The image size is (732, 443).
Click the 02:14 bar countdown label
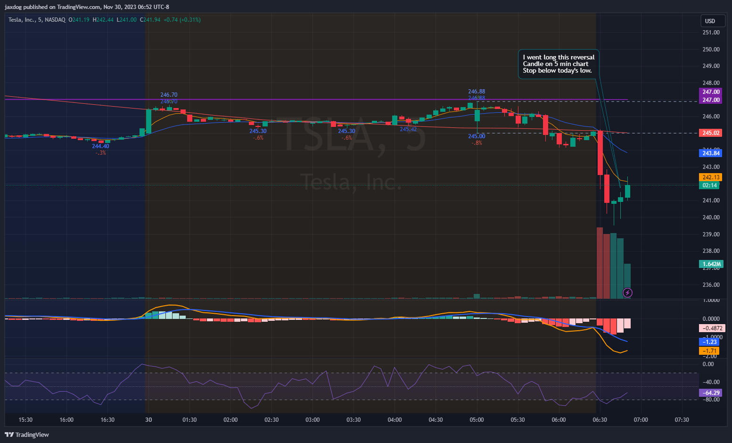click(x=709, y=185)
